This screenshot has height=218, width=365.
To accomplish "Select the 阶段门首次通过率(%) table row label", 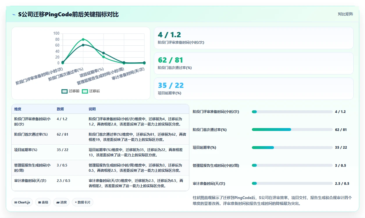I will 31,134.
